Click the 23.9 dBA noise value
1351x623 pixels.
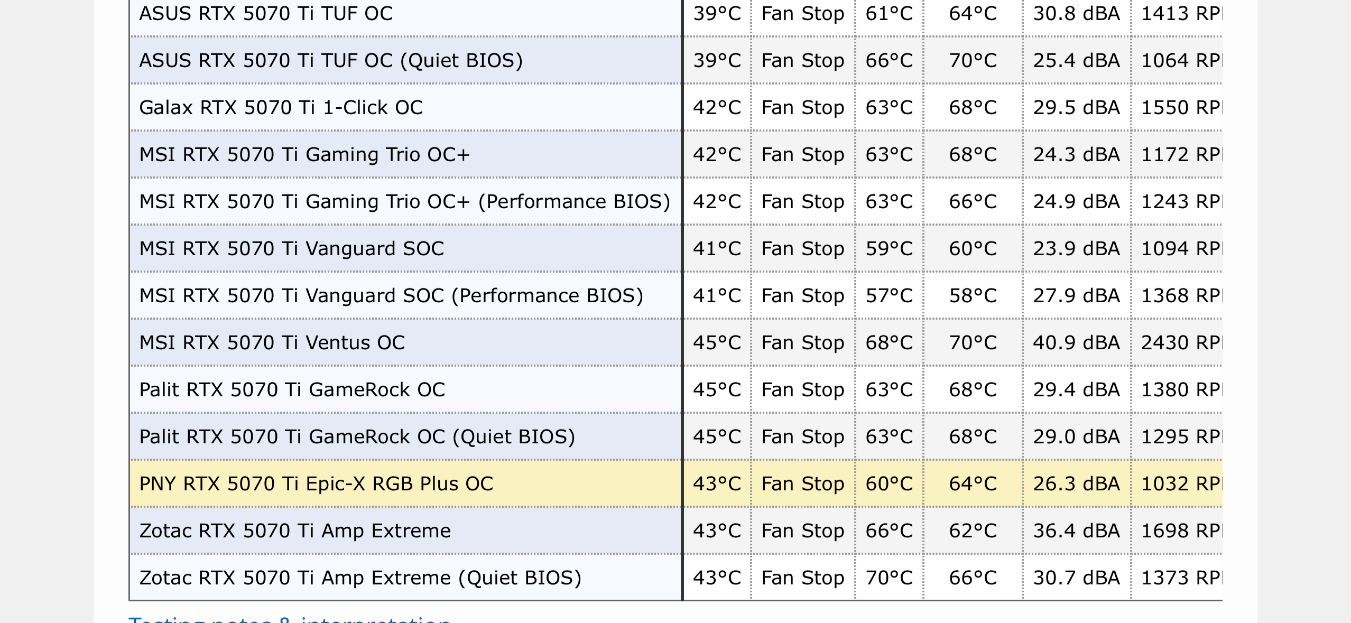[x=1076, y=248]
